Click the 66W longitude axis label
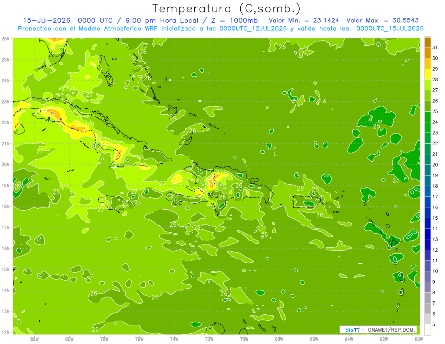This screenshot has height=344, width=445. coord(314,339)
